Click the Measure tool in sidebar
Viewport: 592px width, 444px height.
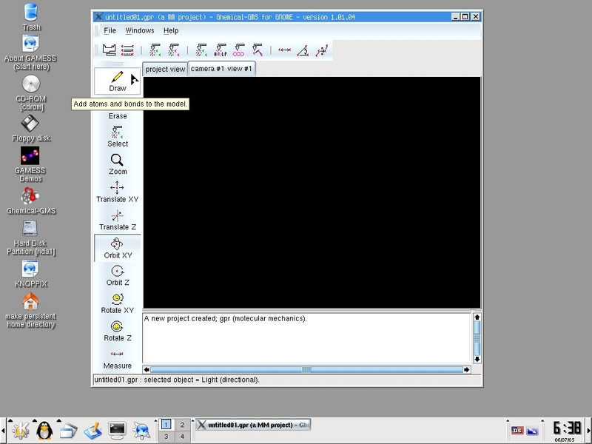tap(117, 358)
